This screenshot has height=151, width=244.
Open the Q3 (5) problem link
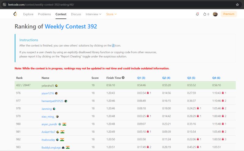(x=191, y=78)
